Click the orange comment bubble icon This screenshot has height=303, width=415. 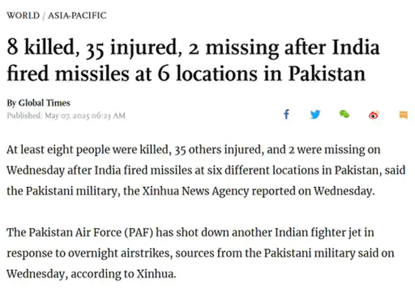tap(403, 115)
